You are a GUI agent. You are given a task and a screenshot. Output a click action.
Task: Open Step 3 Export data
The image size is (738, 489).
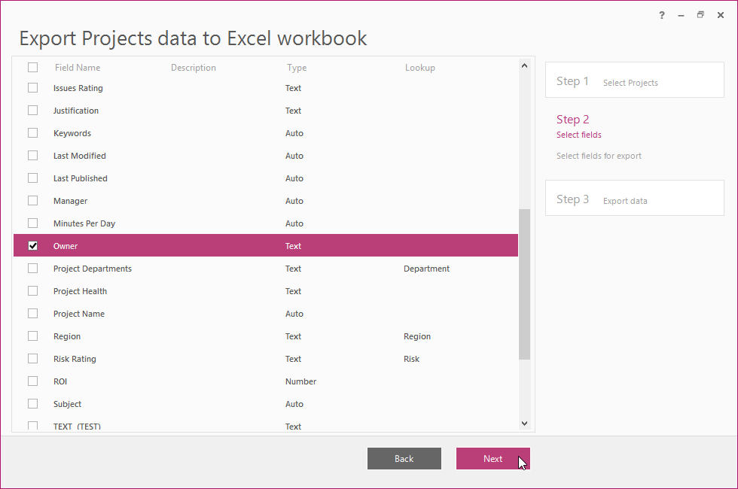pos(634,199)
